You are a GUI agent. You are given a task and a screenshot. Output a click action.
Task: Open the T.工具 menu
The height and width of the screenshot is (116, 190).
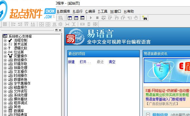point(103,11)
